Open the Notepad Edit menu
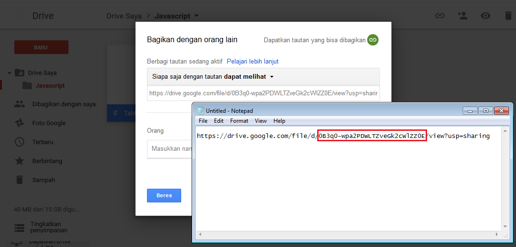The image size is (516, 247). pos(218,121)
